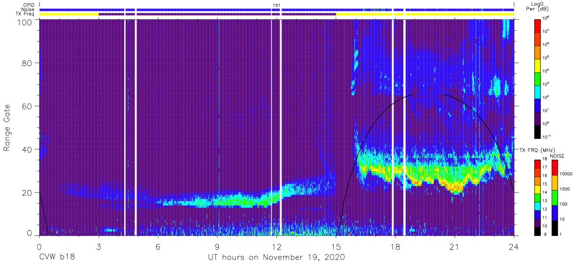
Task: Click the purple TX Freq strip near hour 9
Action: [x=217, y=14]
